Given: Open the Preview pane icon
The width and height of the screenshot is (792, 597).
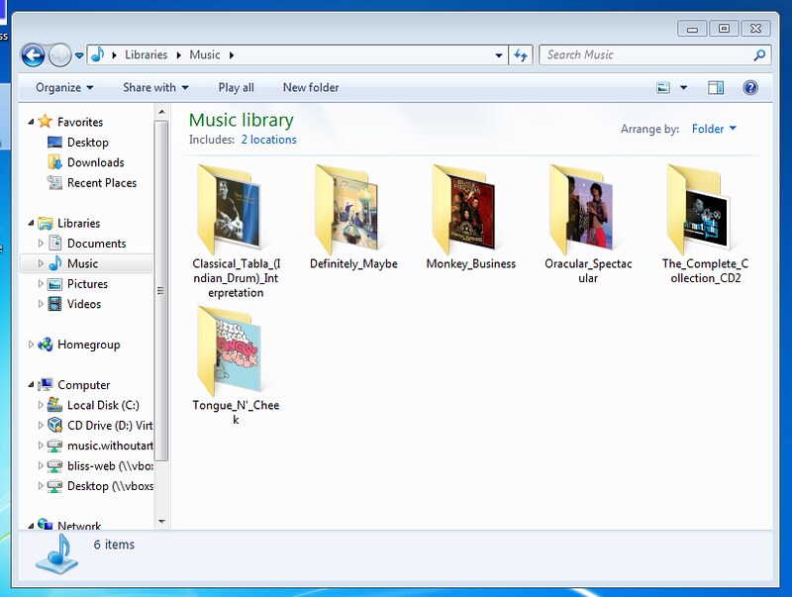Looking at the screenshot, I should pyautogui.click(x=714, y=87).
